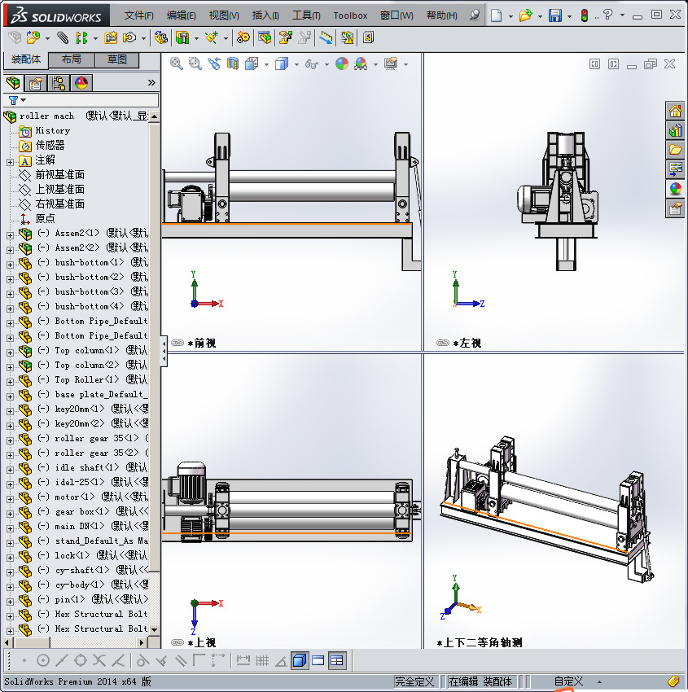Click Show Hidden Components icon

point(160,38)
